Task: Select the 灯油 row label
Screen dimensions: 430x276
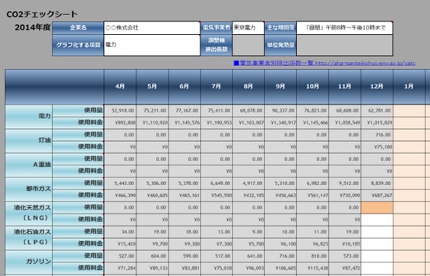Action: [29, 141]
